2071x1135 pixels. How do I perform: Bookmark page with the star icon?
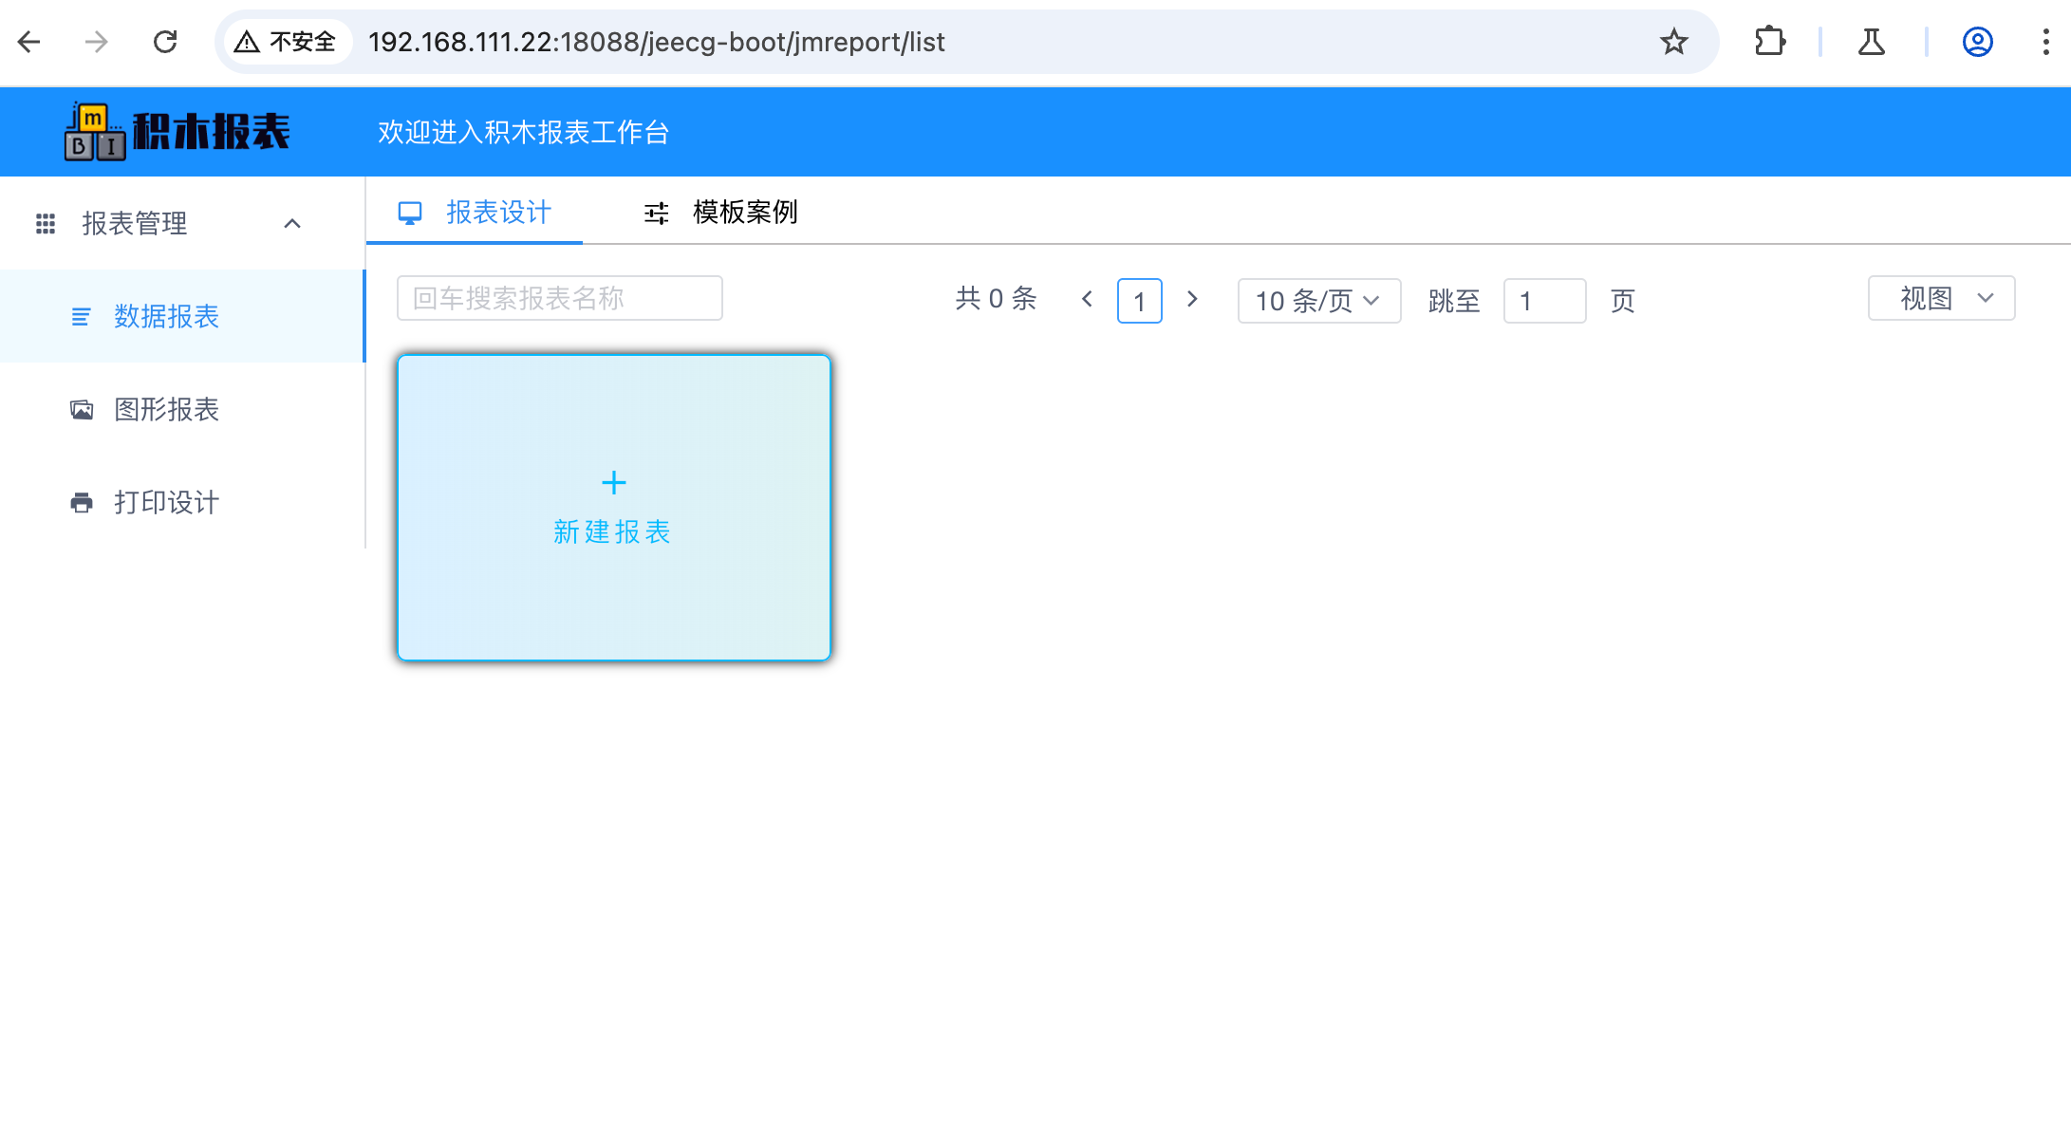1673,42
